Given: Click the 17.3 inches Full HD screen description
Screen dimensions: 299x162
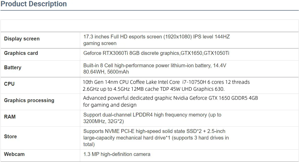Looking at the screenshot, I should 156,37.
